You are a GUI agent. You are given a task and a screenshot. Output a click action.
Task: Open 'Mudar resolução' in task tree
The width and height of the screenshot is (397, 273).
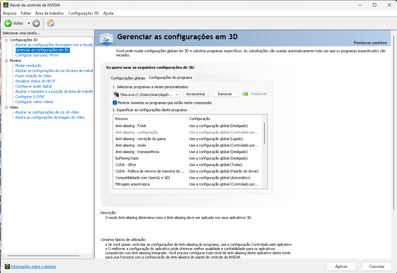point(28,65)
